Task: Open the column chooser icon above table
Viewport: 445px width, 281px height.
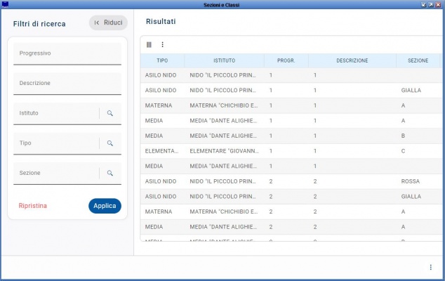Action: click(x=149, y=44)
